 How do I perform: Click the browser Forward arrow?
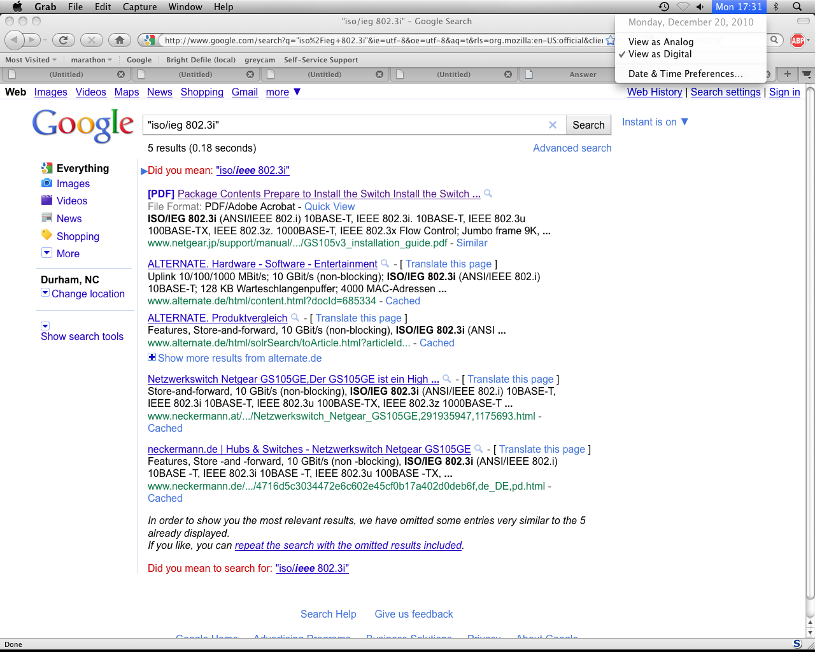[32, 40]
